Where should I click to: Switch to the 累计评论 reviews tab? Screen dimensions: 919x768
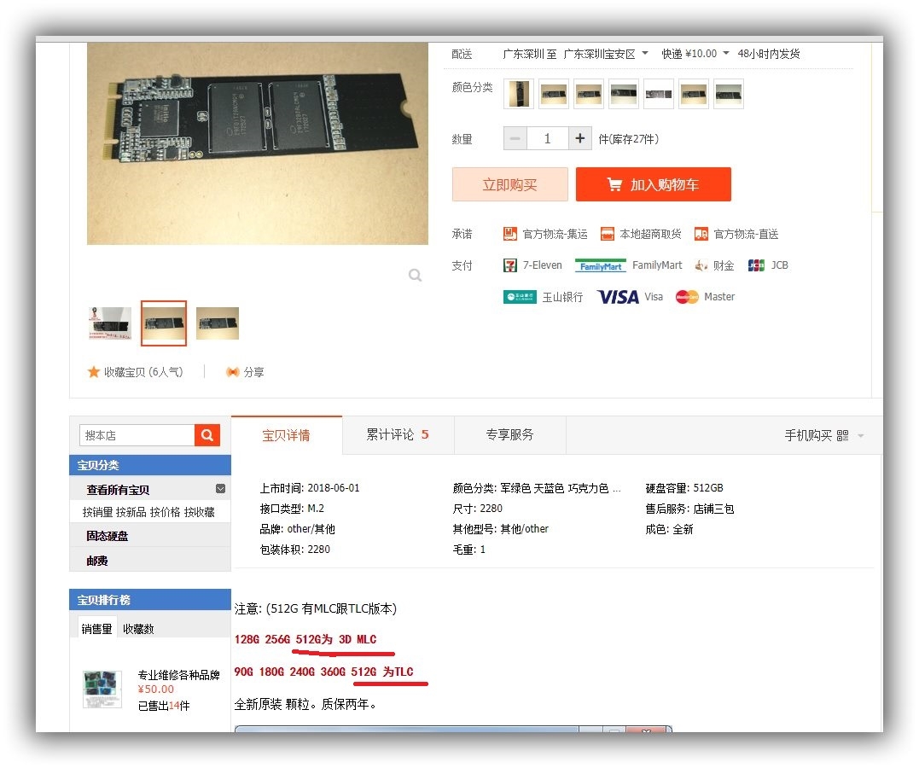pos(398,434)
